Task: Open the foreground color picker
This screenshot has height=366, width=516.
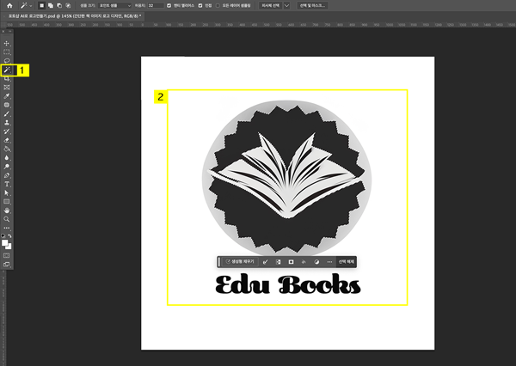Action: [4, 242]
